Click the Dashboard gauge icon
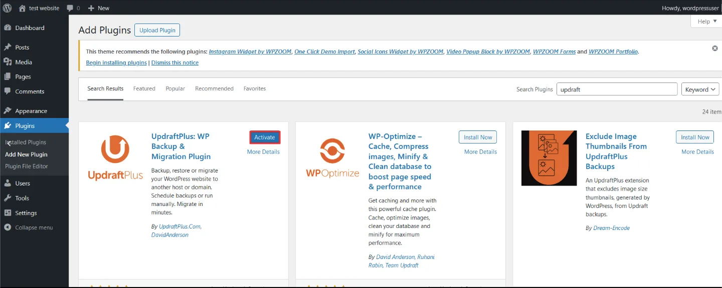Image resolution: width=722 pixels, height=288 pixels. pyautogui.click(x=8, y=28)
